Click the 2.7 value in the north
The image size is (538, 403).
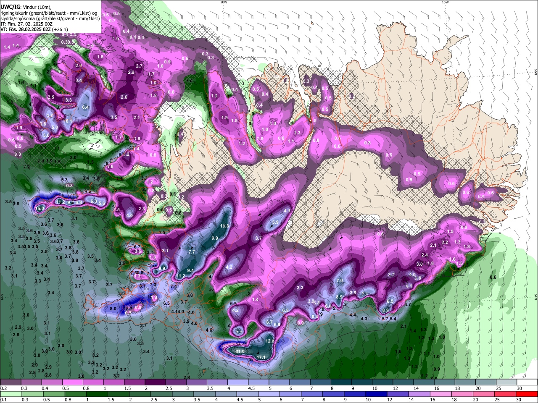click(140, 66)
